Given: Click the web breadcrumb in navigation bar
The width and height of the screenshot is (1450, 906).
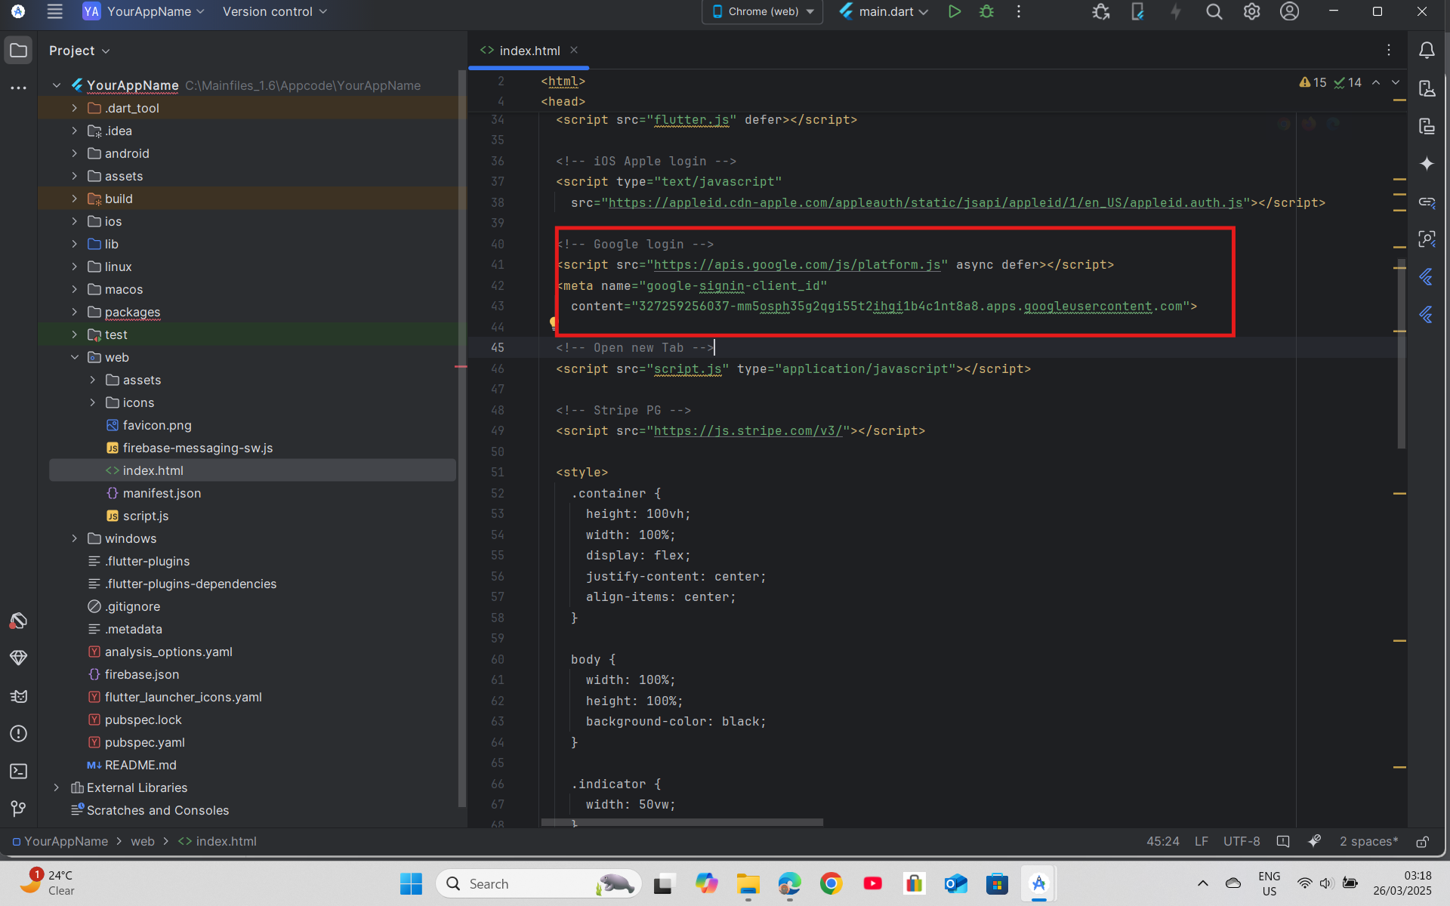Looking at the screenshot, I should pos(142,841).
